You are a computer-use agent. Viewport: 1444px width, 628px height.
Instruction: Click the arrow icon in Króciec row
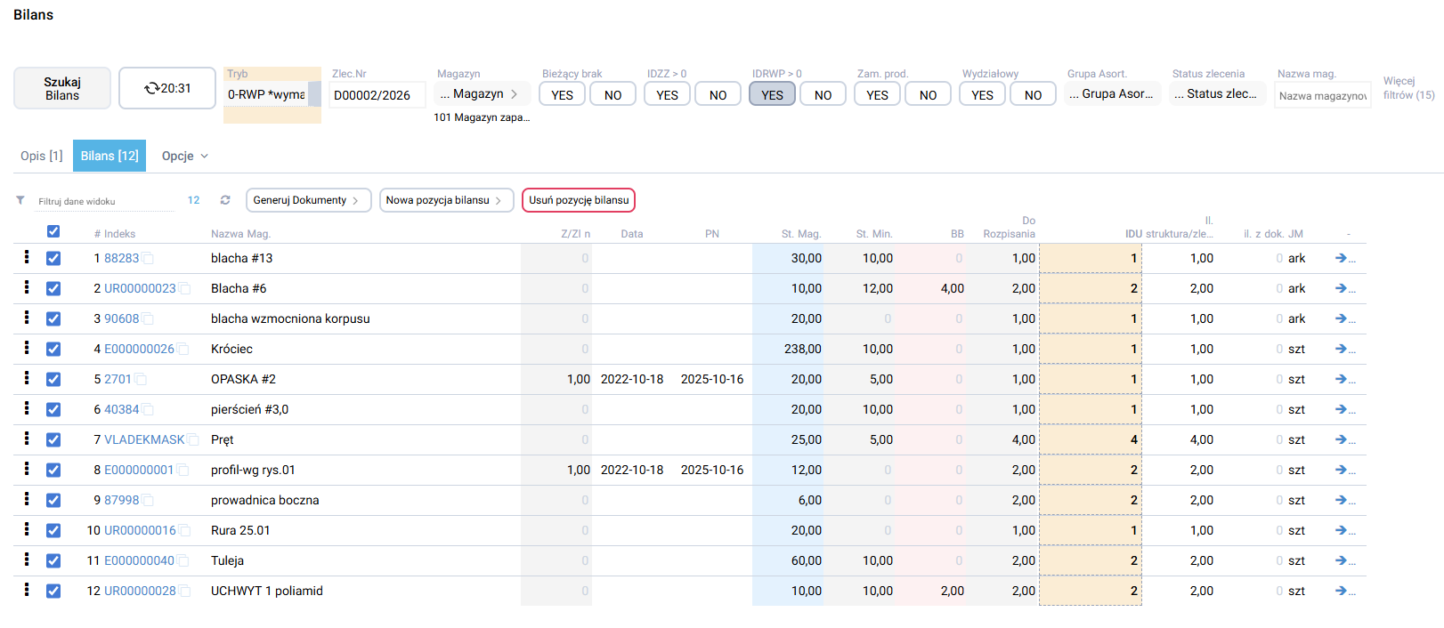1342,349
